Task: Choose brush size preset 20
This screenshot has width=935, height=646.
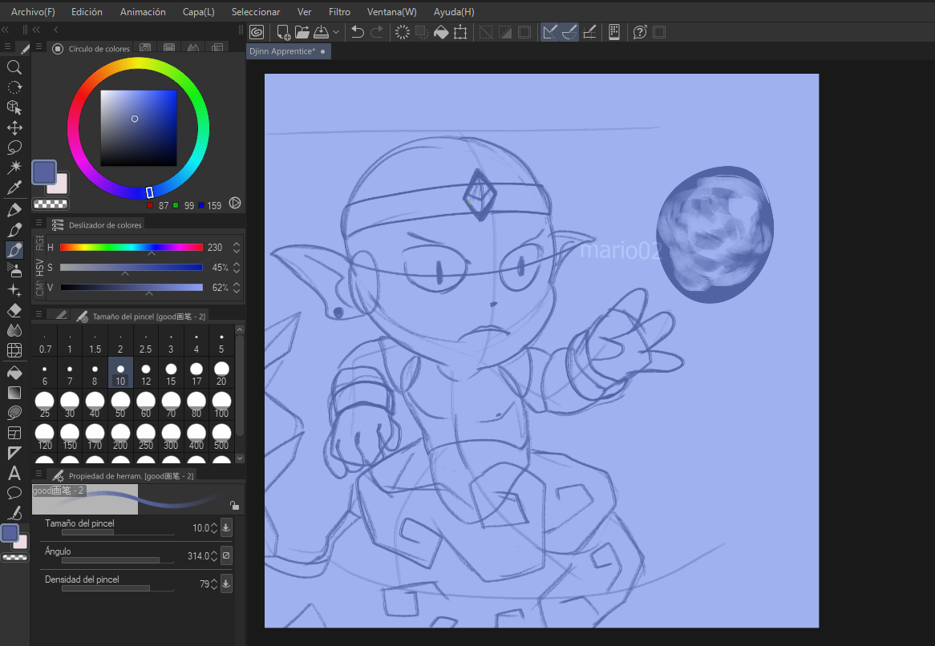Action: click(221, 373)
